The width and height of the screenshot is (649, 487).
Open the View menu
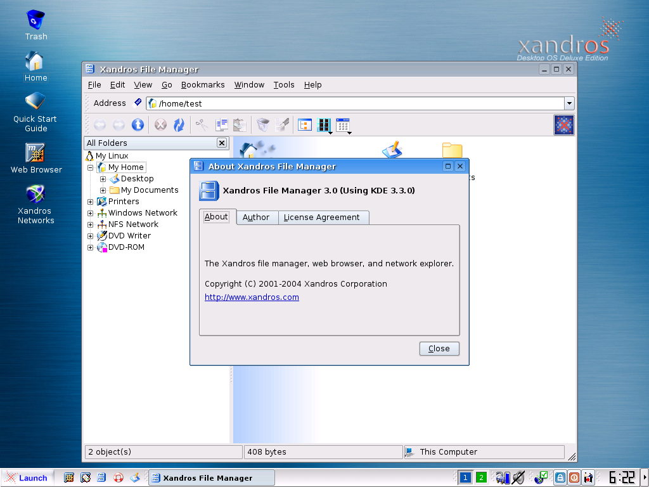143,84
